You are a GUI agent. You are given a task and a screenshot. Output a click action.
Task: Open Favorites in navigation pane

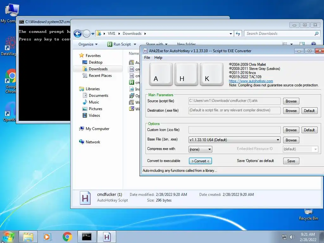[93, 56]
